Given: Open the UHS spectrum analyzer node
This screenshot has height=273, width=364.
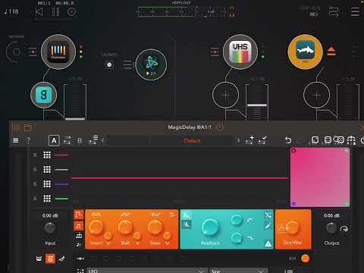Looking at the screenshot, I should (x=240, y=52).
